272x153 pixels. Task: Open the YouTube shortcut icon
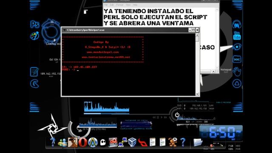pos(237,36)
